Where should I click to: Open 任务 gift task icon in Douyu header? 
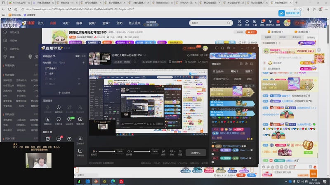pos(278,23)
